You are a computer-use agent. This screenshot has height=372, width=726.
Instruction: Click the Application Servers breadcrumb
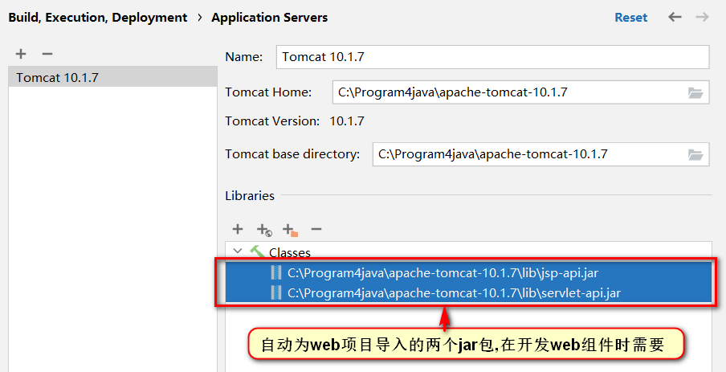(269, 18)
